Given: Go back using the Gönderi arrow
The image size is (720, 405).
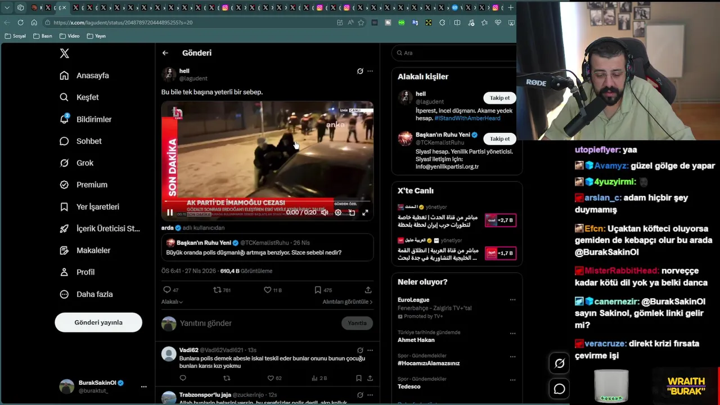Looking at the screenshot, I should coord(165,53).
